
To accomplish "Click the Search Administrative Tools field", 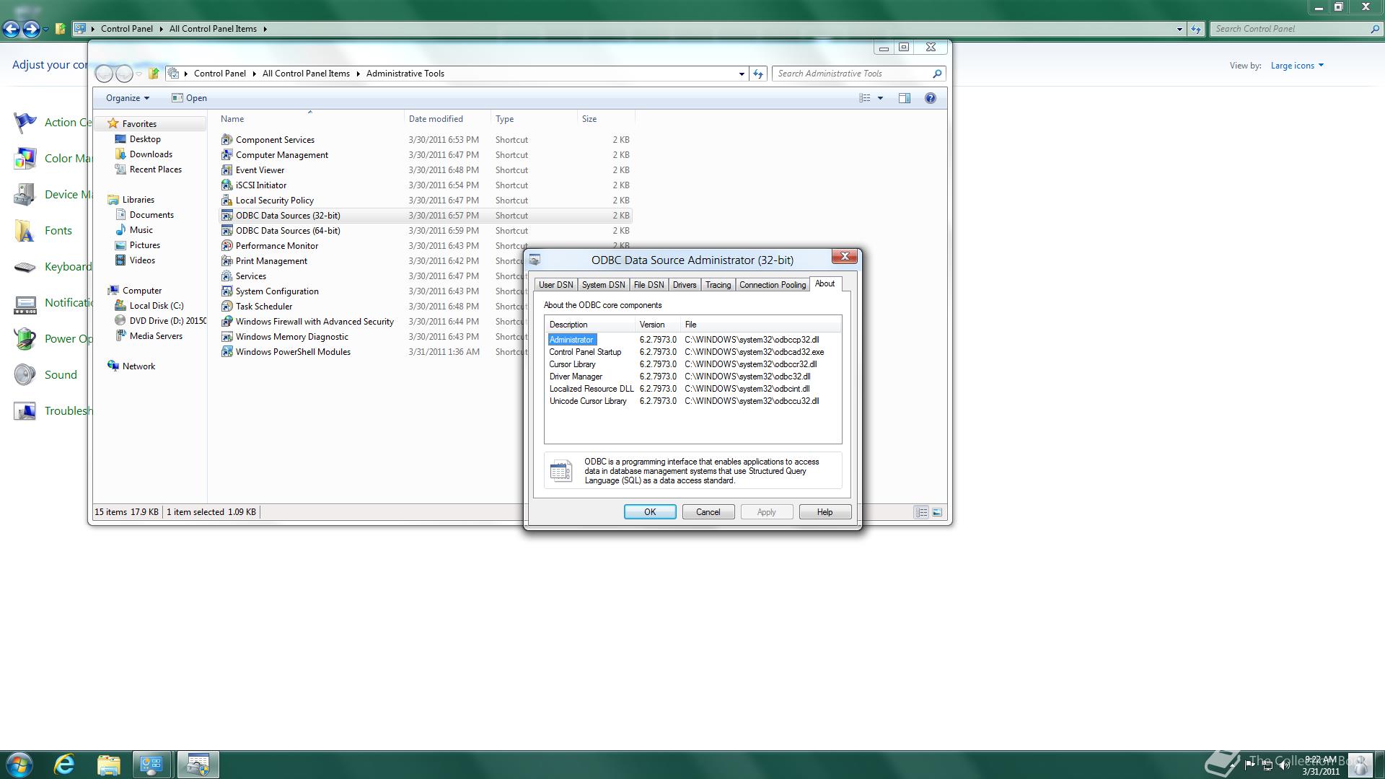I will click(851, 74).
